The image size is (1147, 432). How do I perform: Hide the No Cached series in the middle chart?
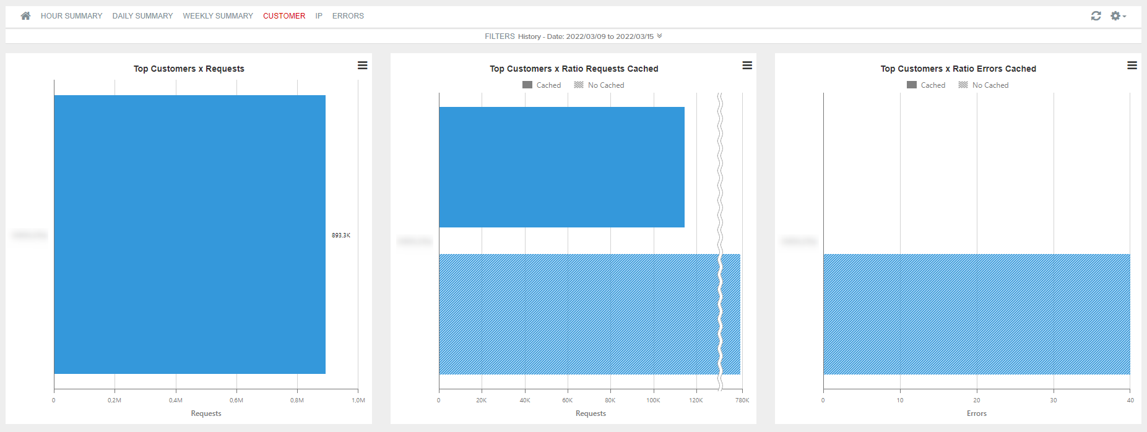599,85
